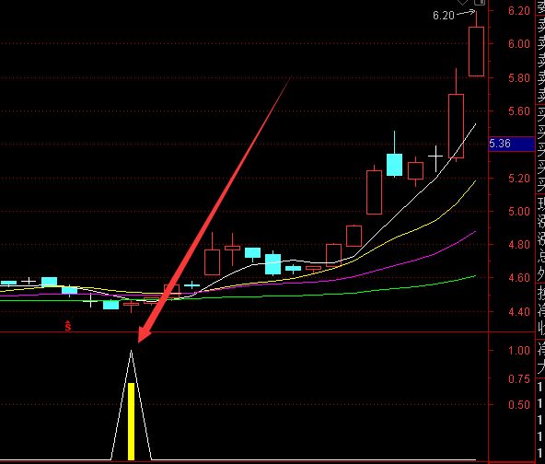
Task: Click the latest tall red candlestick near 6.00
Action: [x=476, y=52]
